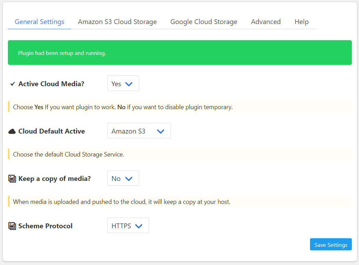Open the Google Cloud Storage tab

click(204, 22)
